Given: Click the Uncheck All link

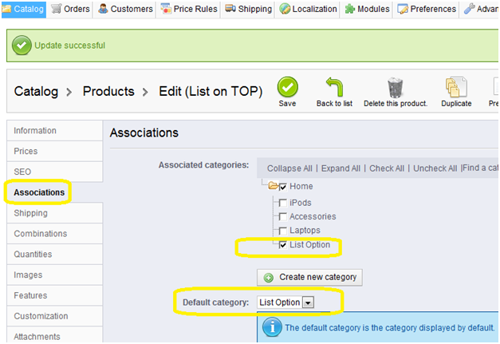Looking at the screenshot, I should point(435,168).
